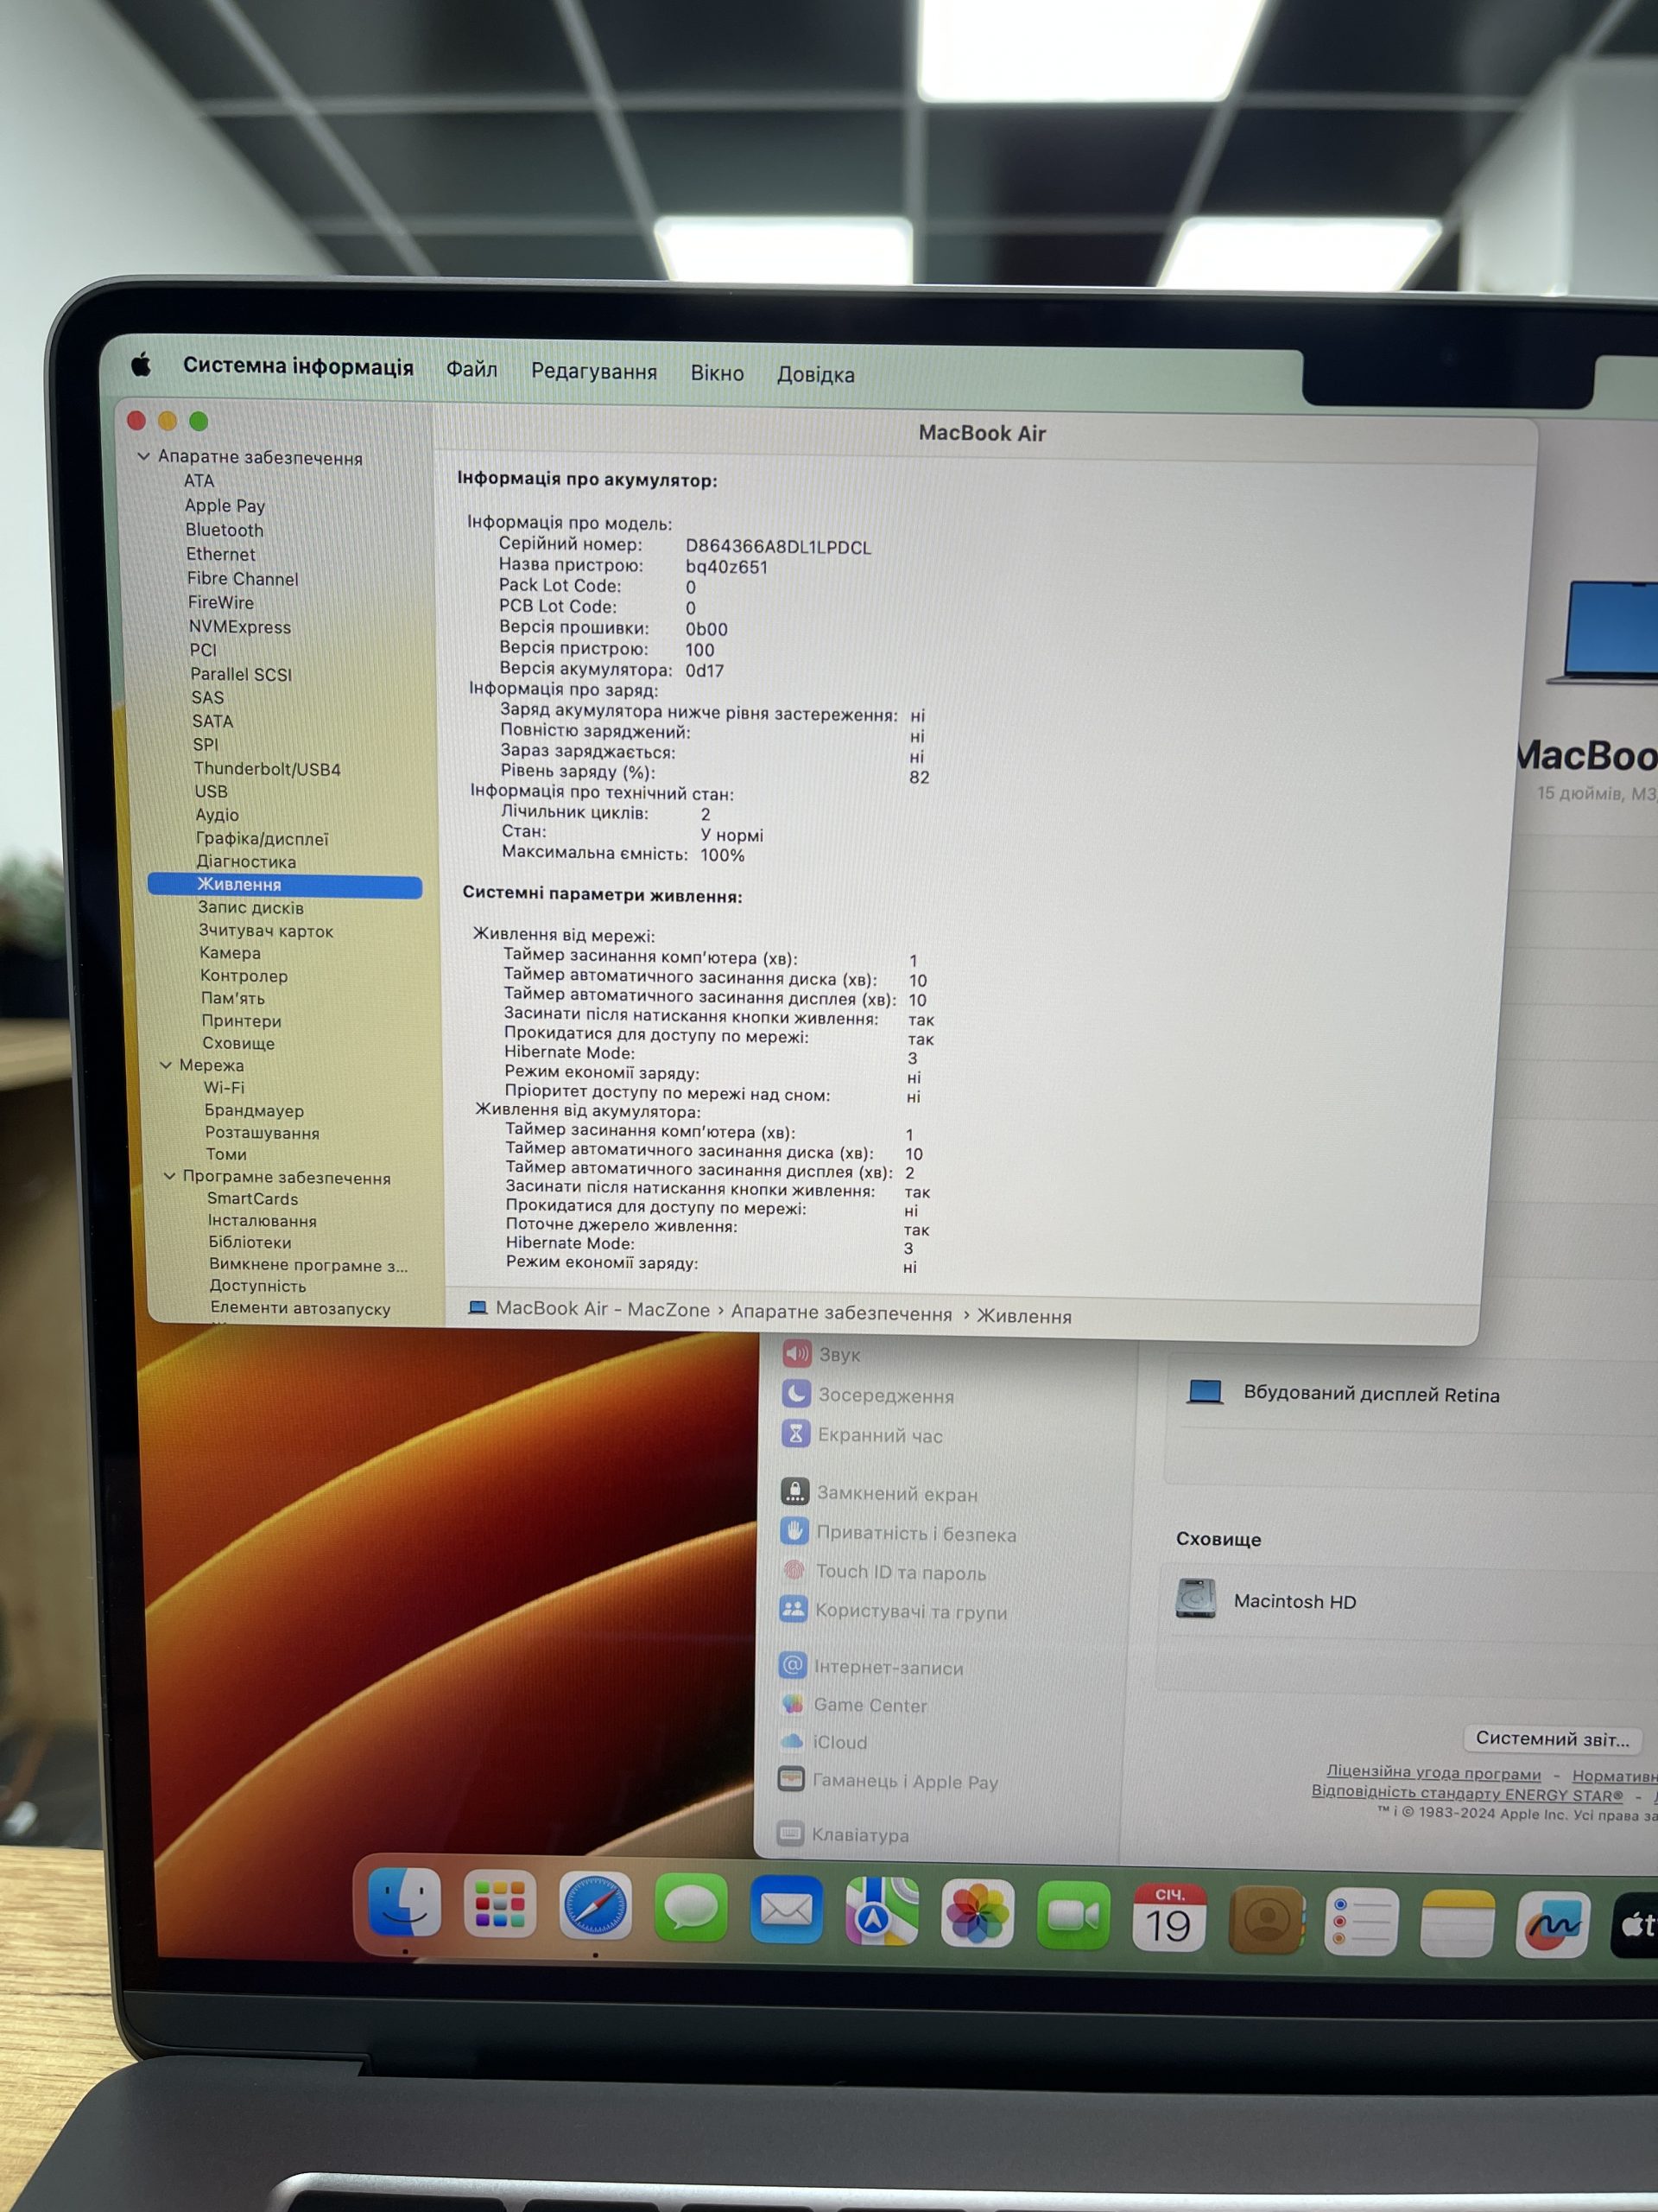The image size is (1658, 2212).
Task: Click the serial number D864366A8DL1LPDCL
Action: tap(777, 547)
